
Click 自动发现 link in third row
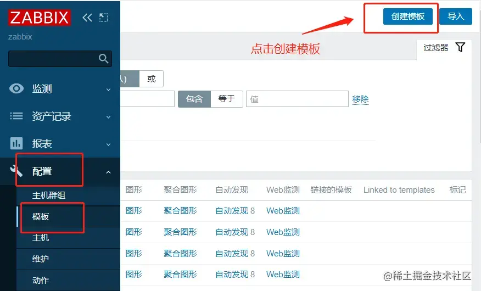[232, 254]
